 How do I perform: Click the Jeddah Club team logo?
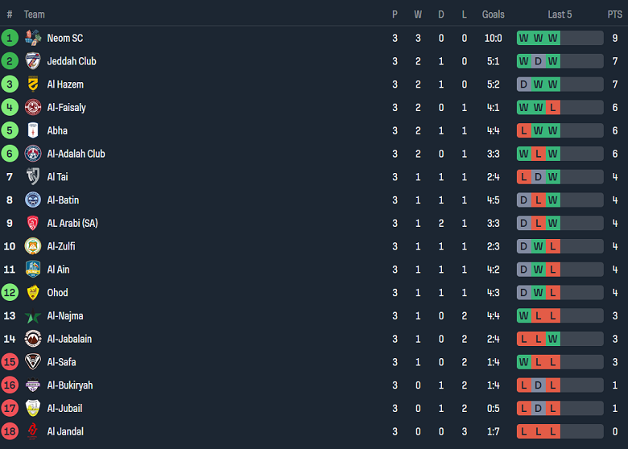33,61
